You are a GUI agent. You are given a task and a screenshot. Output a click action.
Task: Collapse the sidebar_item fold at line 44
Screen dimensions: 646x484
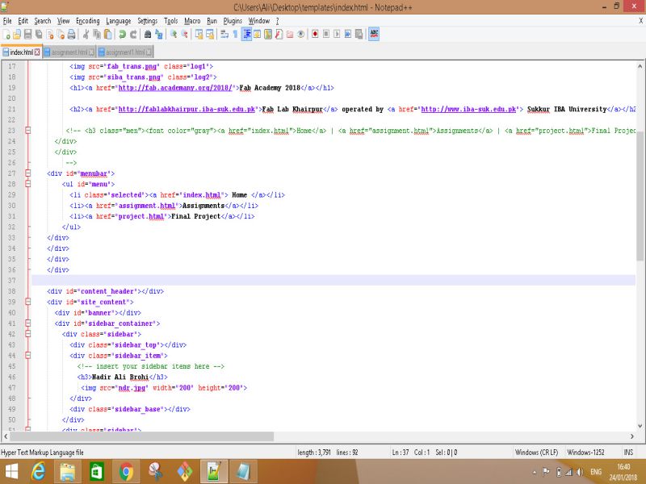pos(27,355)
